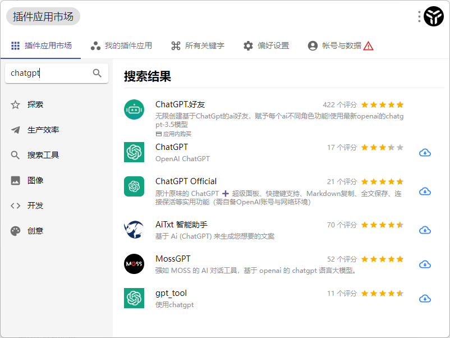This screenshot has width=450, height=338.
Task: Download the ChatGPT plugin via cloud icon
Action: (425, 153)
